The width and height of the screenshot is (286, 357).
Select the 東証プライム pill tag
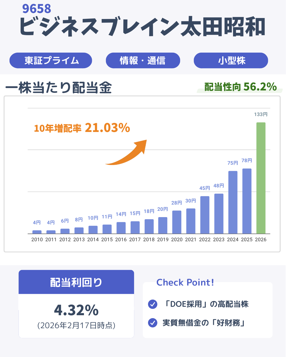coord(51,61)
